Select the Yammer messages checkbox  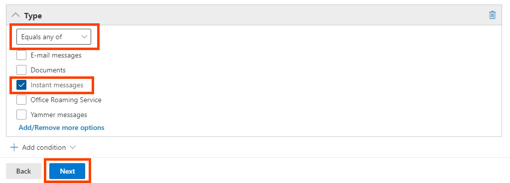tap(21, 115)
